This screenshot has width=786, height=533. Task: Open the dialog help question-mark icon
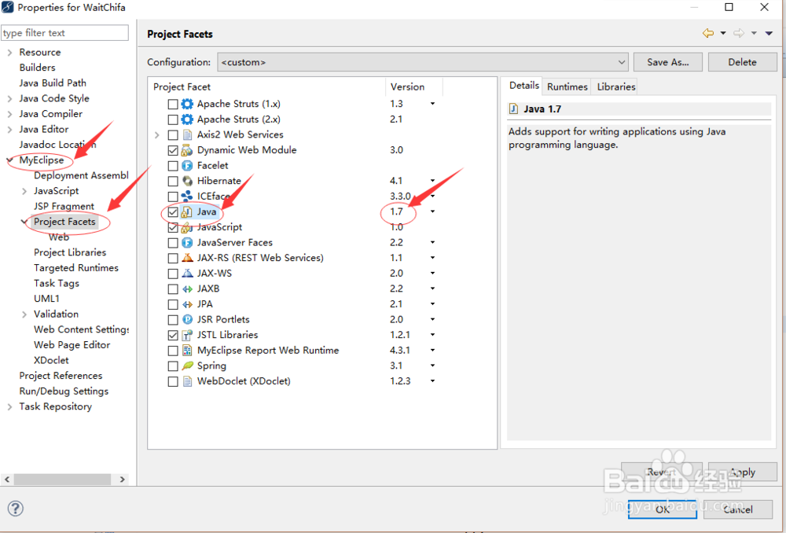click(16, 509)
